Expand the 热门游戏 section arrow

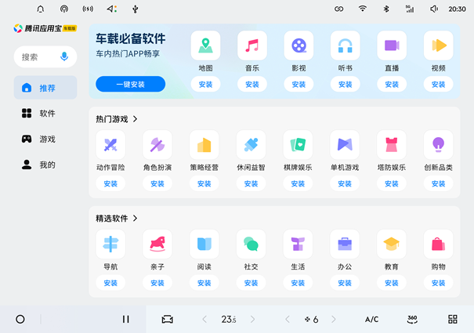(x=136, y=119)
